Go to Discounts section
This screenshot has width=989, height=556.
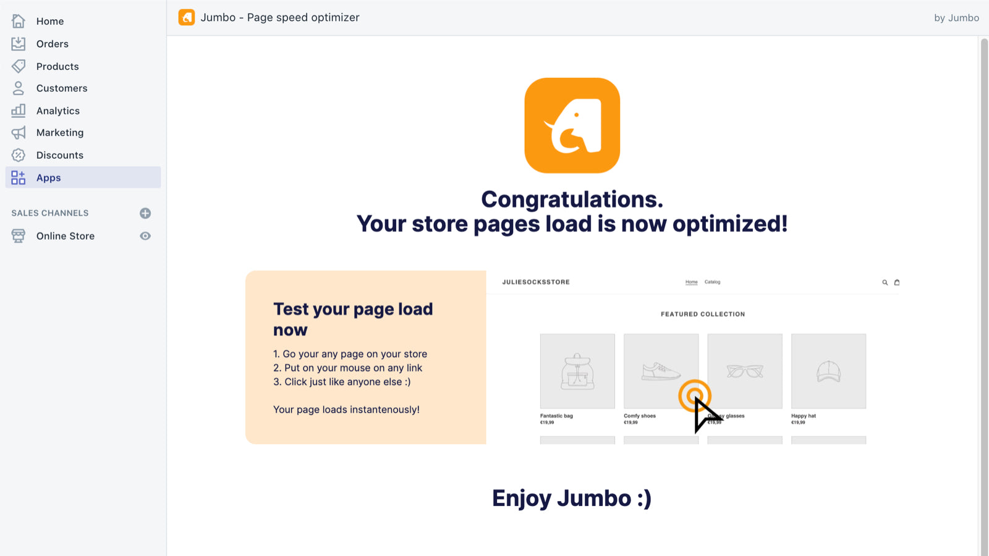pyautogui.click(x=60, y=155)
